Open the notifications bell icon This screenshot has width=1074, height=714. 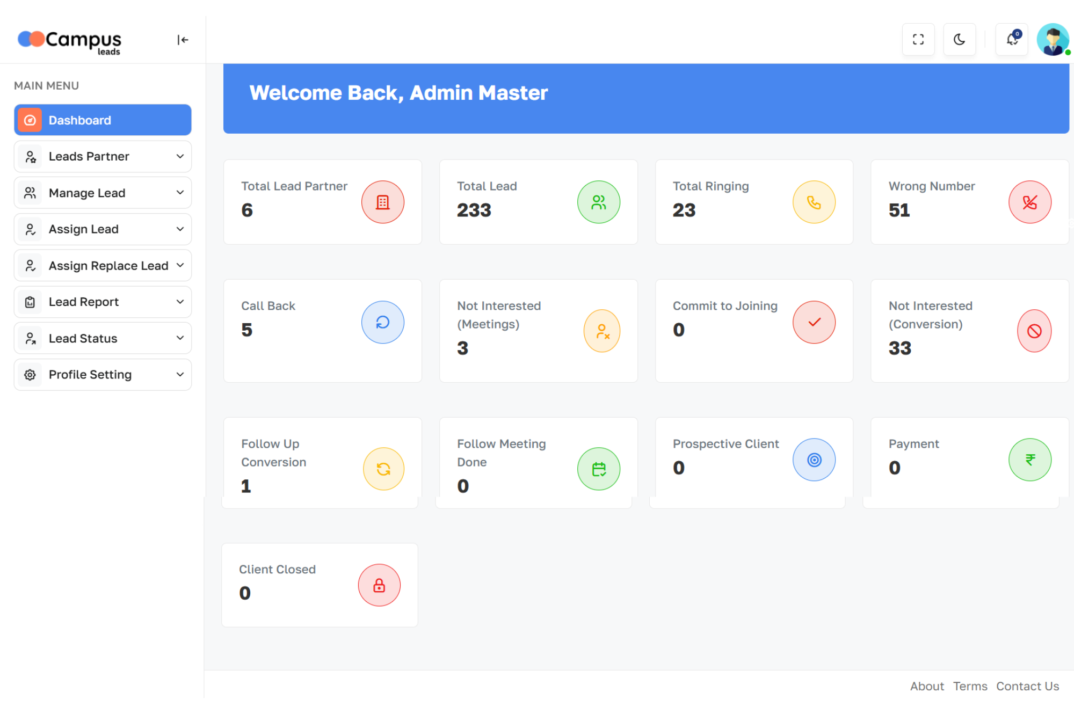tap(1012, 39)
